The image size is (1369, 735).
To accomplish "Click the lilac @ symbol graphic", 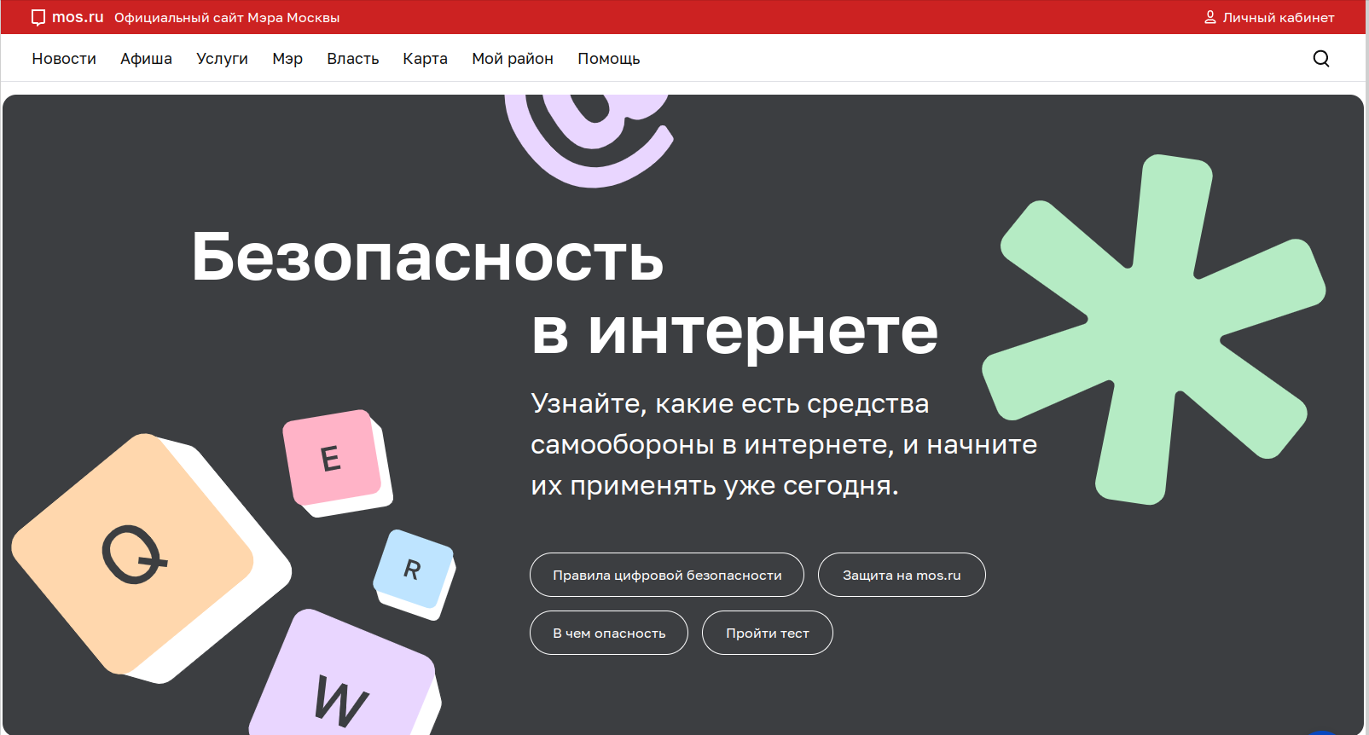I will click(589, 136).
